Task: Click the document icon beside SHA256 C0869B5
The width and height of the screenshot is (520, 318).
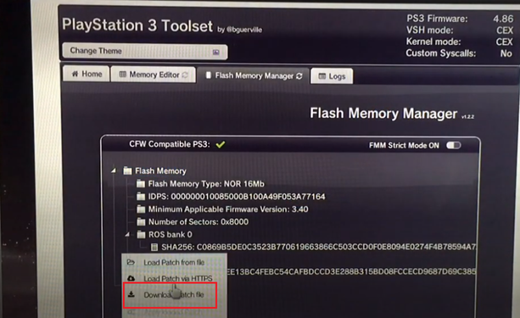Action: point(154,247)
